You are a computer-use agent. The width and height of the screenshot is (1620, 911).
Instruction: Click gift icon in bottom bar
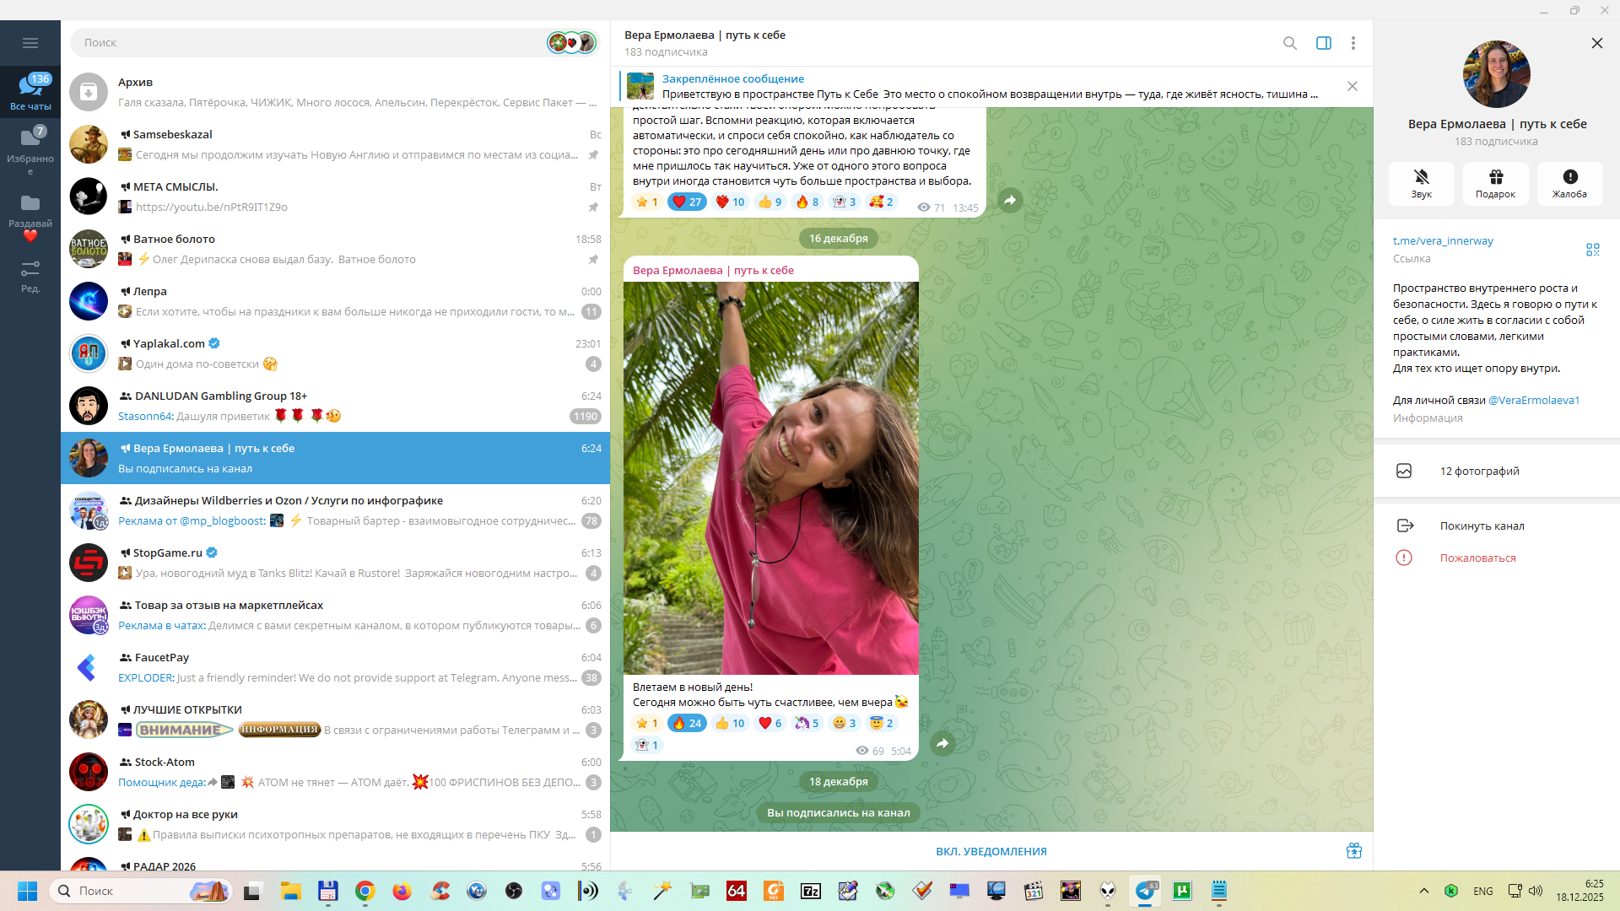click(x=1353, y=851)
